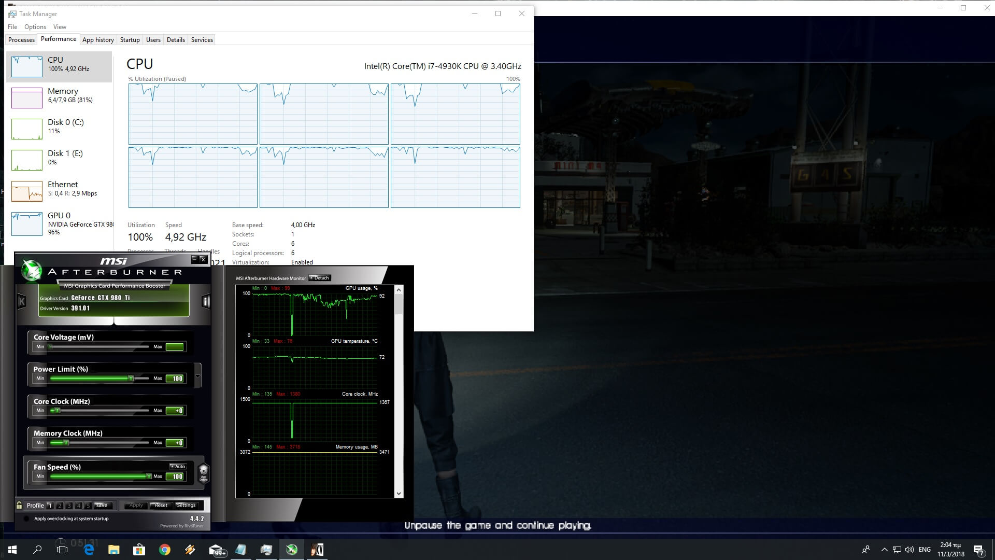Enable Graphics Card Performance Booster toggle
This screenshot has width=995, height=560.
click(113, 285)
